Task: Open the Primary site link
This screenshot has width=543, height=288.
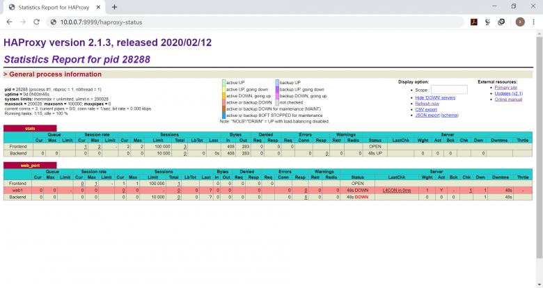Action: tap(505, 88)
